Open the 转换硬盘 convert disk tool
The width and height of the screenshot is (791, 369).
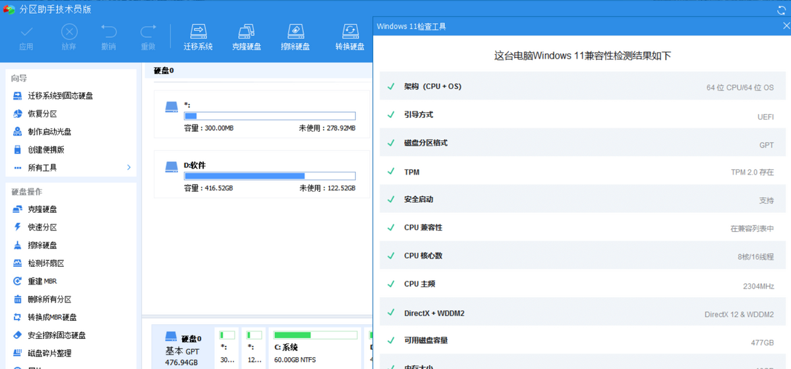[x=350, y=37]
